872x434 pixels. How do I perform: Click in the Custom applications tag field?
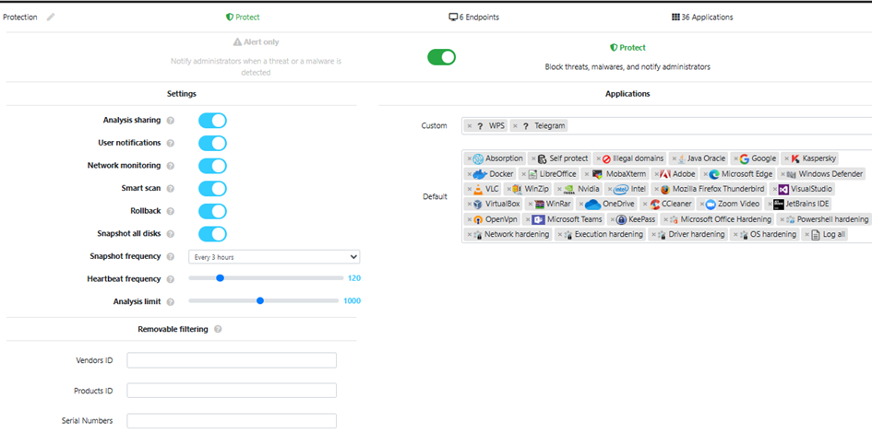(666, 126)
